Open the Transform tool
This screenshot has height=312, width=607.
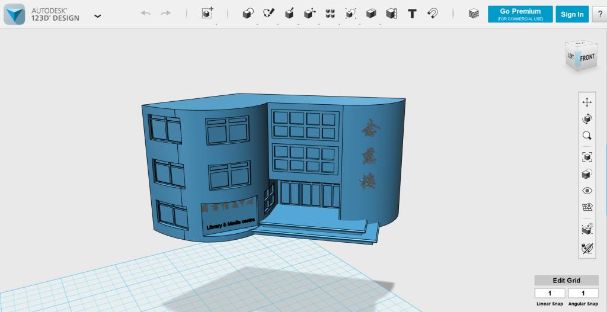[207, 14]
